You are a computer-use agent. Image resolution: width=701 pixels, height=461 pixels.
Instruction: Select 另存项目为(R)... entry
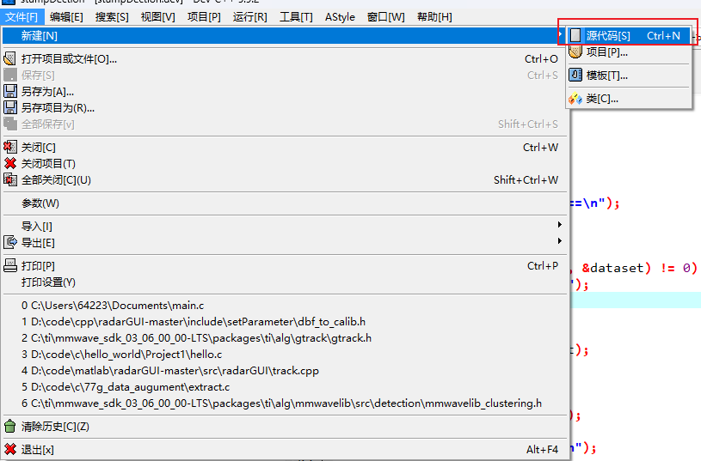tap(285, 107)
